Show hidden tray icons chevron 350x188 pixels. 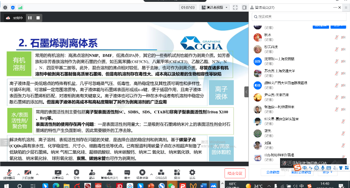click(269, 186)
